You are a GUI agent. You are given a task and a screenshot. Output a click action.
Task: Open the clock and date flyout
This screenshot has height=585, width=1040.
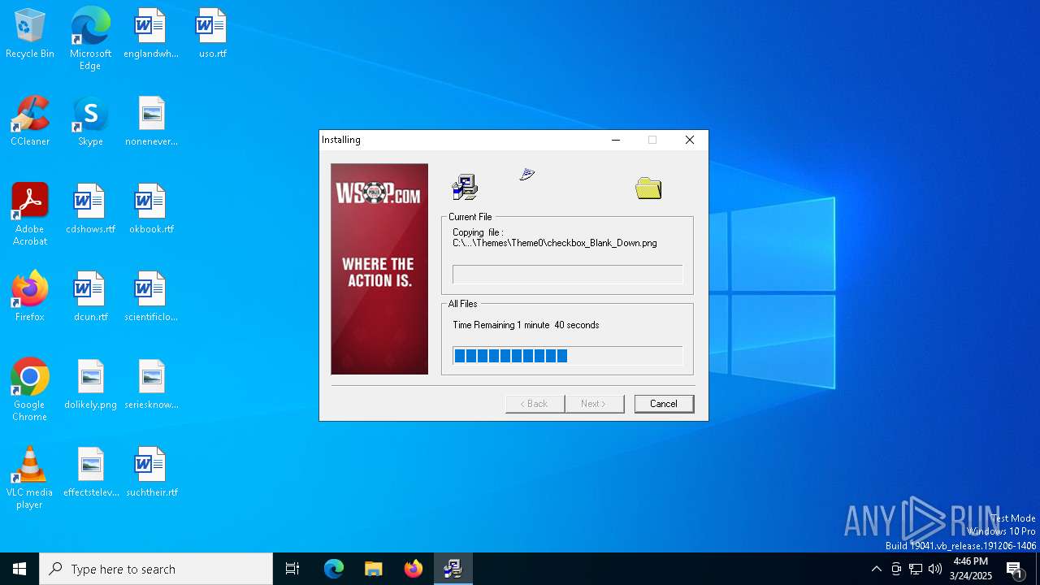click(x=971, y=569)
